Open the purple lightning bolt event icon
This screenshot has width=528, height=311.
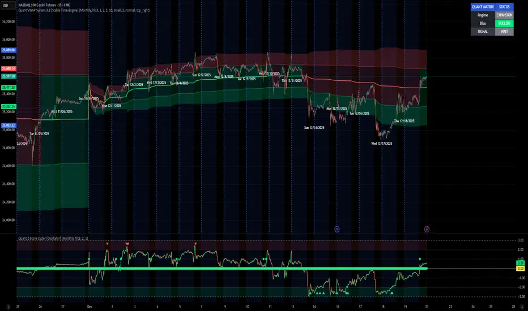point(427,229)
